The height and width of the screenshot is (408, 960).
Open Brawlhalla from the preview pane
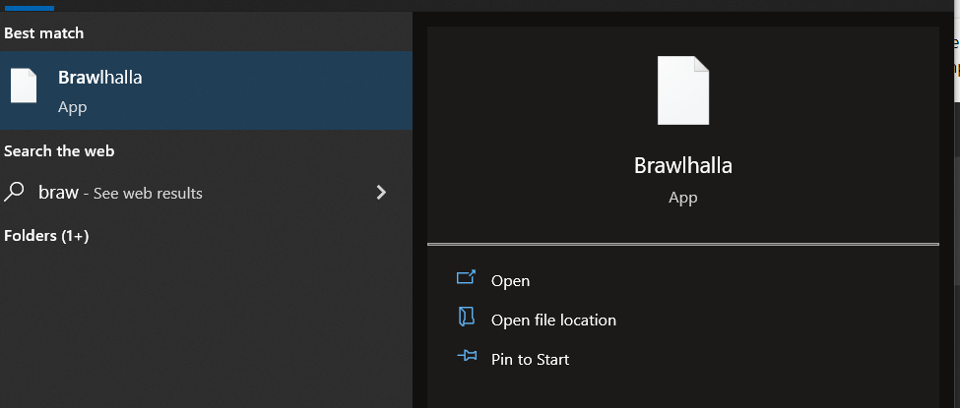[x=511, y=281]
